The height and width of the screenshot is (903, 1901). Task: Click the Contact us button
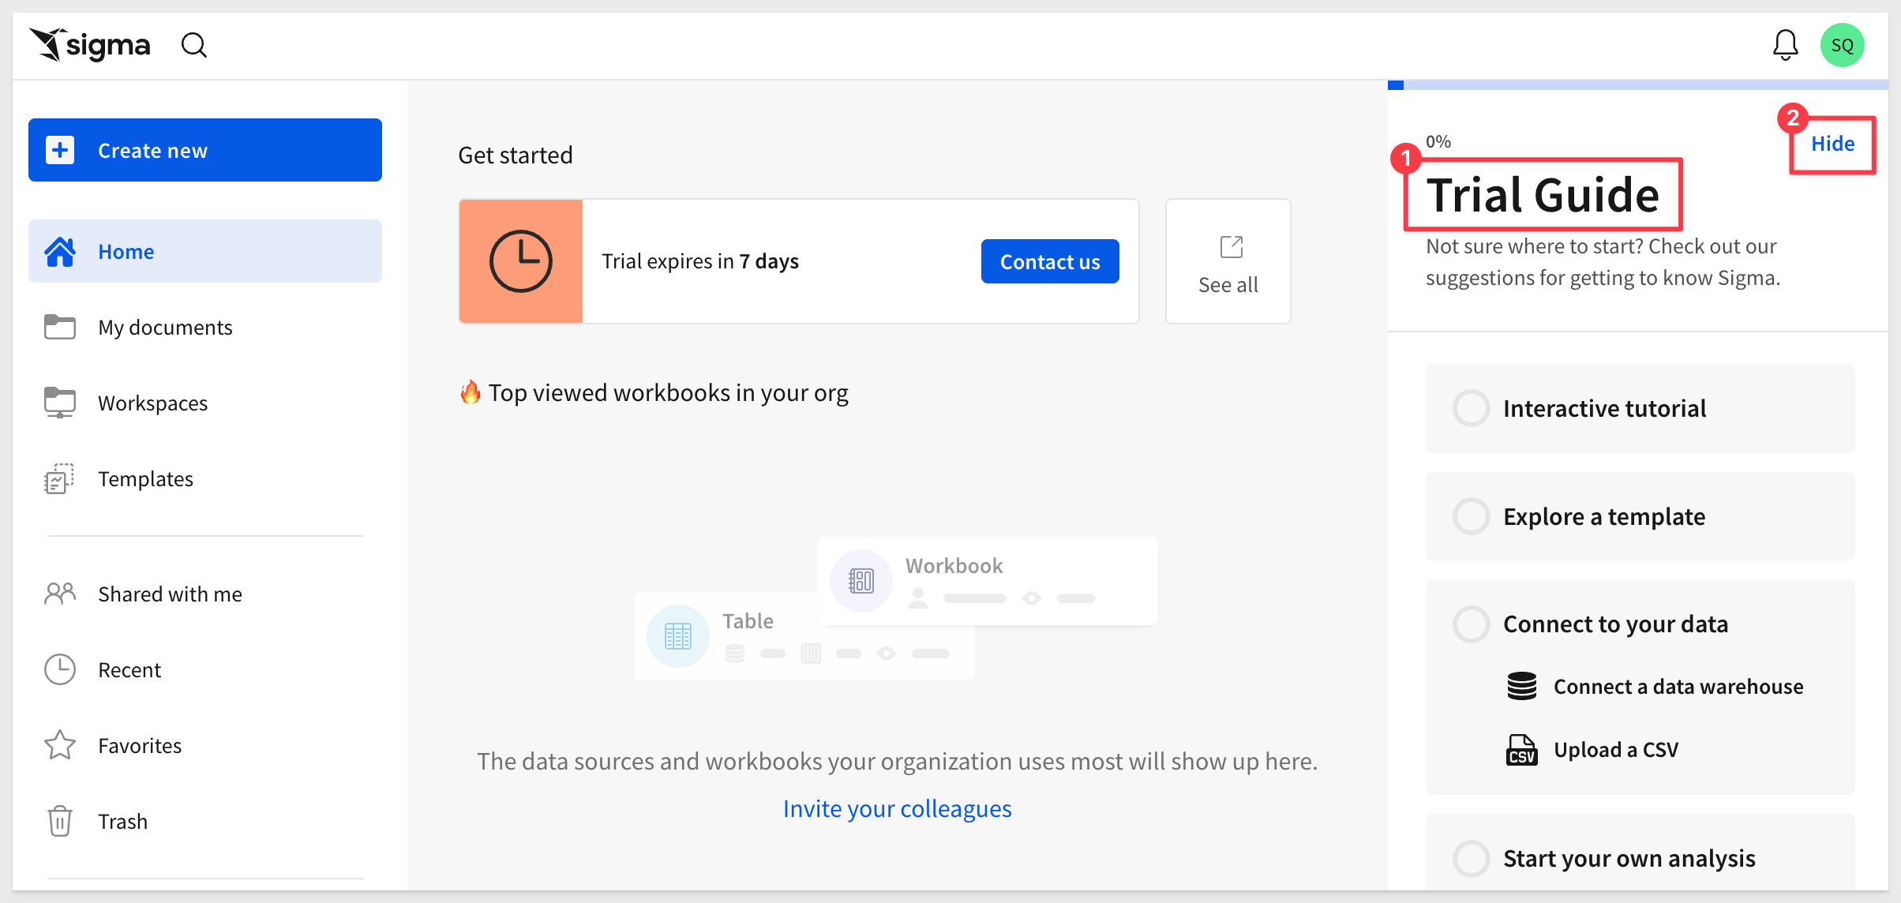tap(1050, 261)
